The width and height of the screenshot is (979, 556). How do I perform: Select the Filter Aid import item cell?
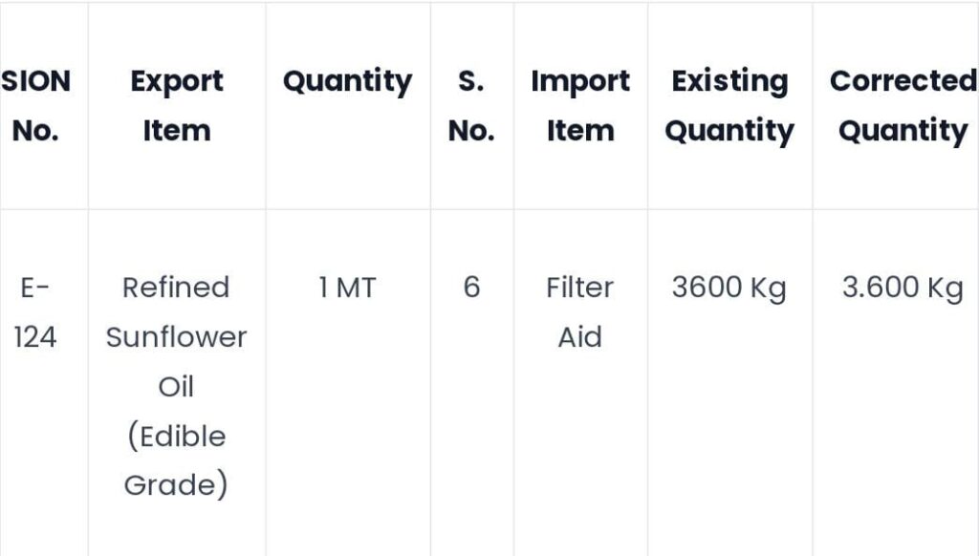pos(580,312)
